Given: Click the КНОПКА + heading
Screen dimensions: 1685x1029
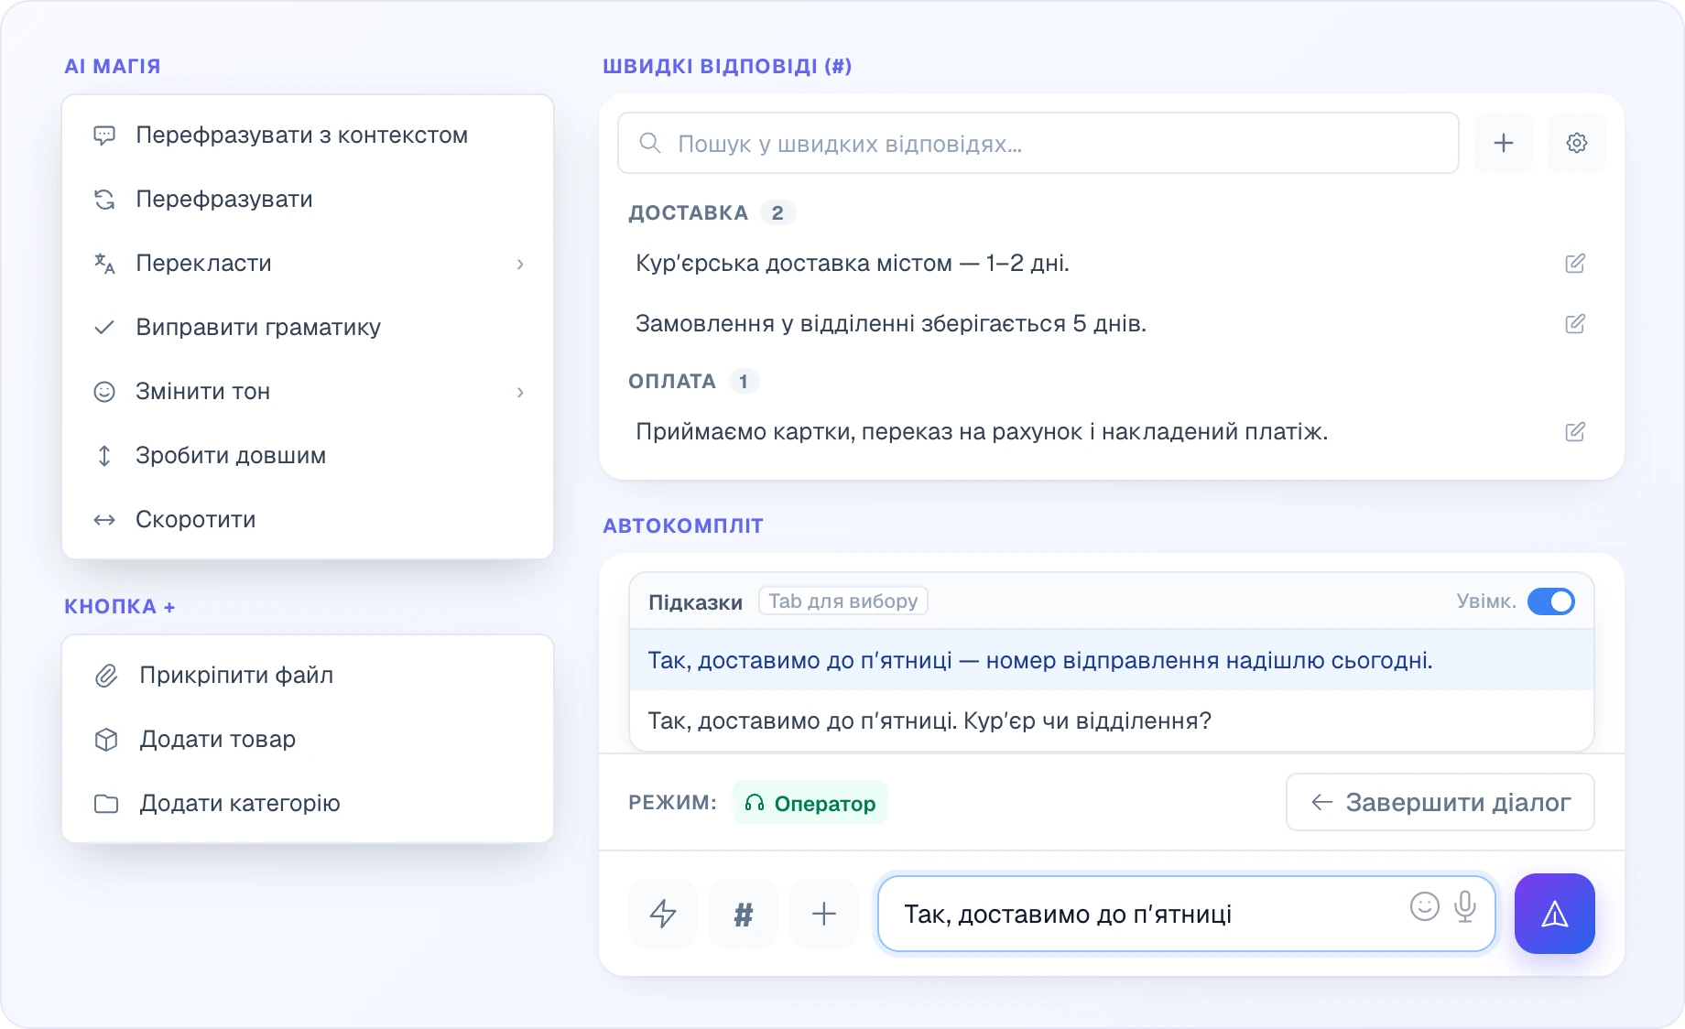Looking at the screenshot, I should pos(120,607).
